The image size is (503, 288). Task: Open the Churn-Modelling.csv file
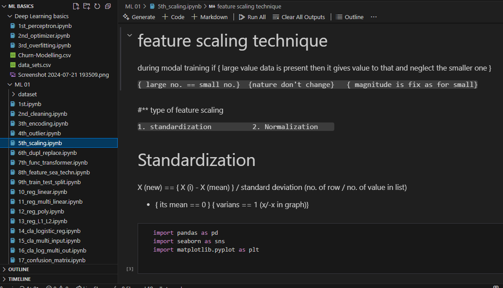coord(44,55)
